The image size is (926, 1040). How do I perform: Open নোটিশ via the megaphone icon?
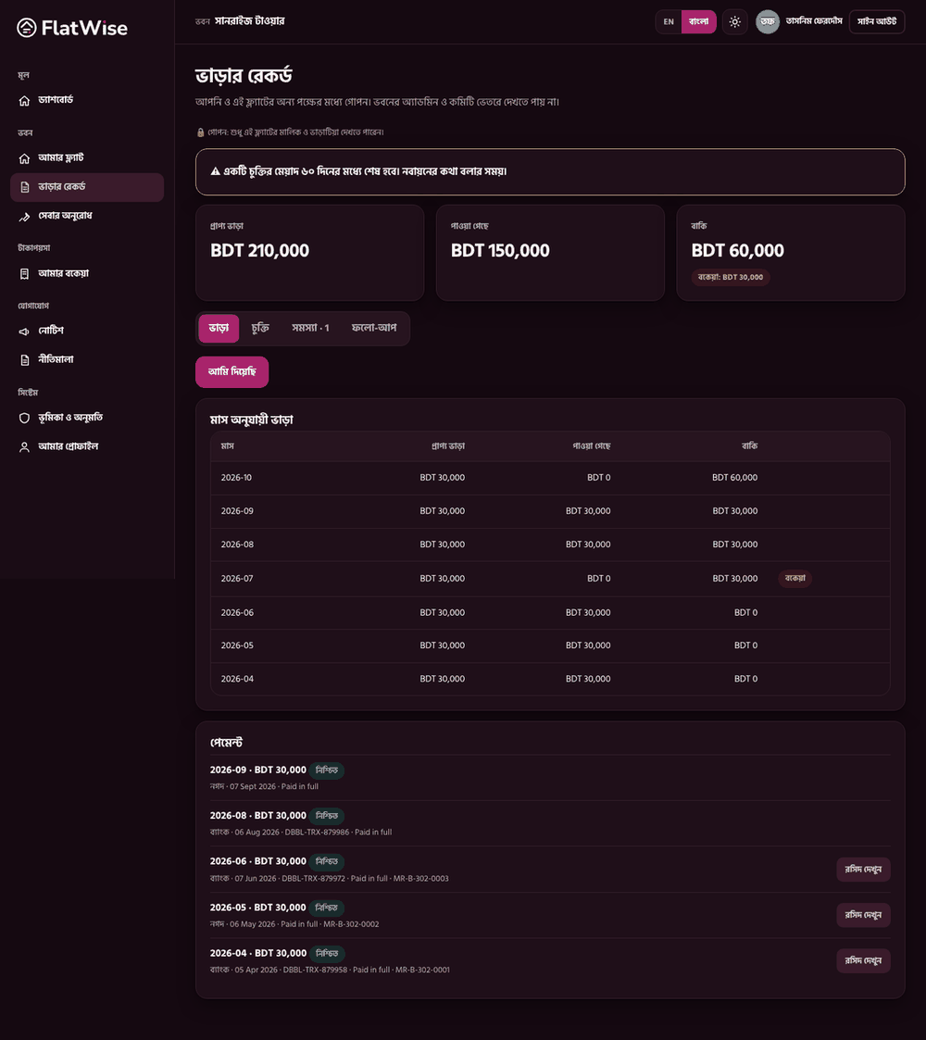(x=25, y=331)
